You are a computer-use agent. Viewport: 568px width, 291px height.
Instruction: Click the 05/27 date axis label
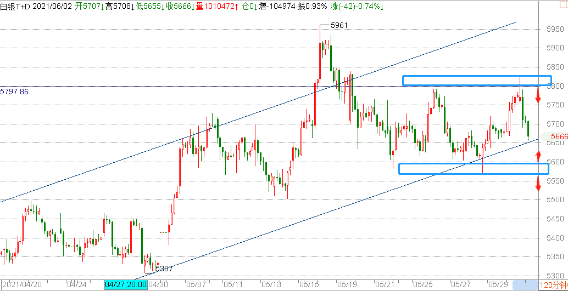[x=461, y=285]
